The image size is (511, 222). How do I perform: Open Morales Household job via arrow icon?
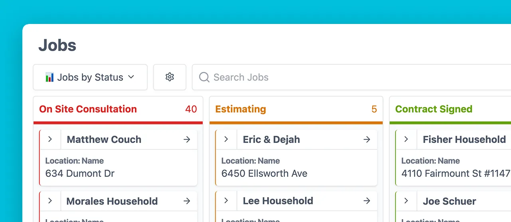187,201
